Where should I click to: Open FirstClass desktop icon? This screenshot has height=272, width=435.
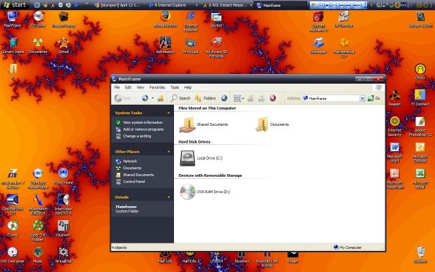click(x=190, y=46)
